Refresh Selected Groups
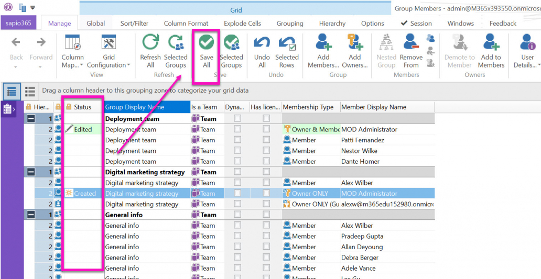 point(176,52)
